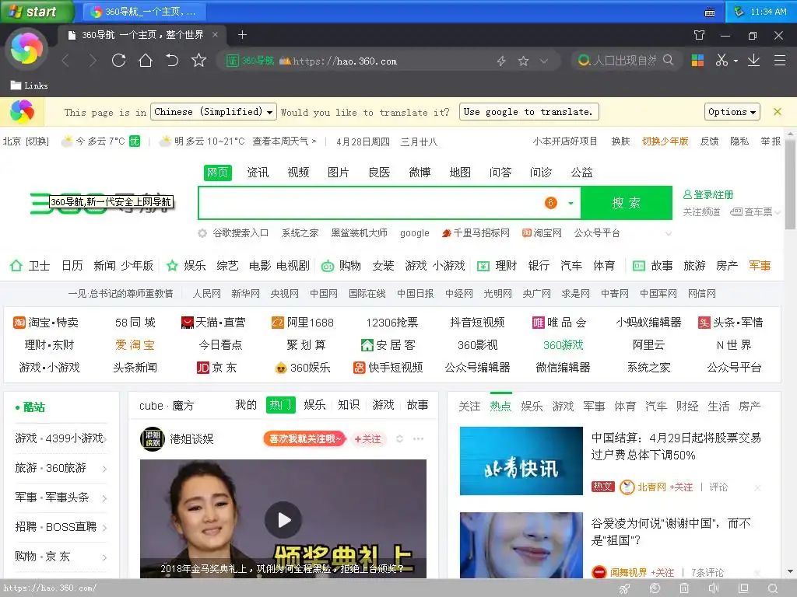Viewport: 797px width, 597px height.
Task: Click the 军事 category link in nav row
Action: [x=760, y=266]
